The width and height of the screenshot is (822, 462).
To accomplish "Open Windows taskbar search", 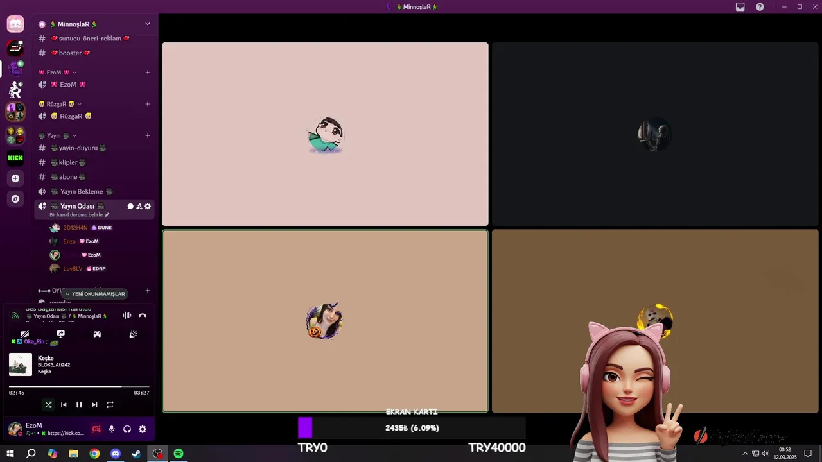I will (x=31, y=454).
